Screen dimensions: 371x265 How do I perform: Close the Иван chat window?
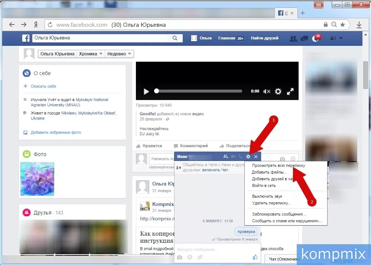[256, 156]
